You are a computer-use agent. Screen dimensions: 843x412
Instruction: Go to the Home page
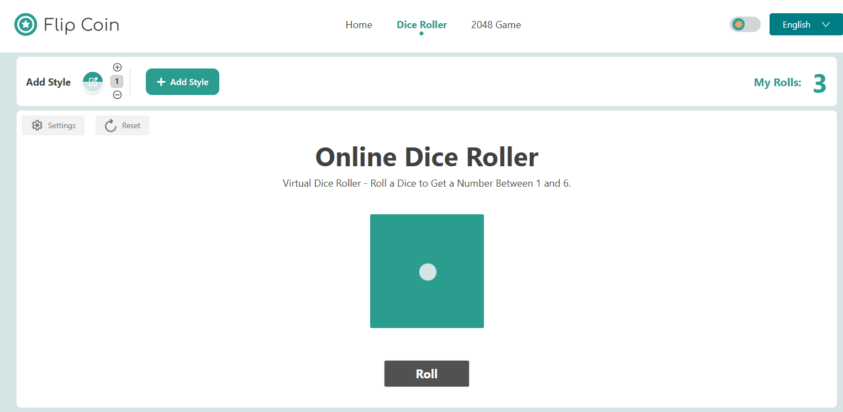(x=359, y=25)
